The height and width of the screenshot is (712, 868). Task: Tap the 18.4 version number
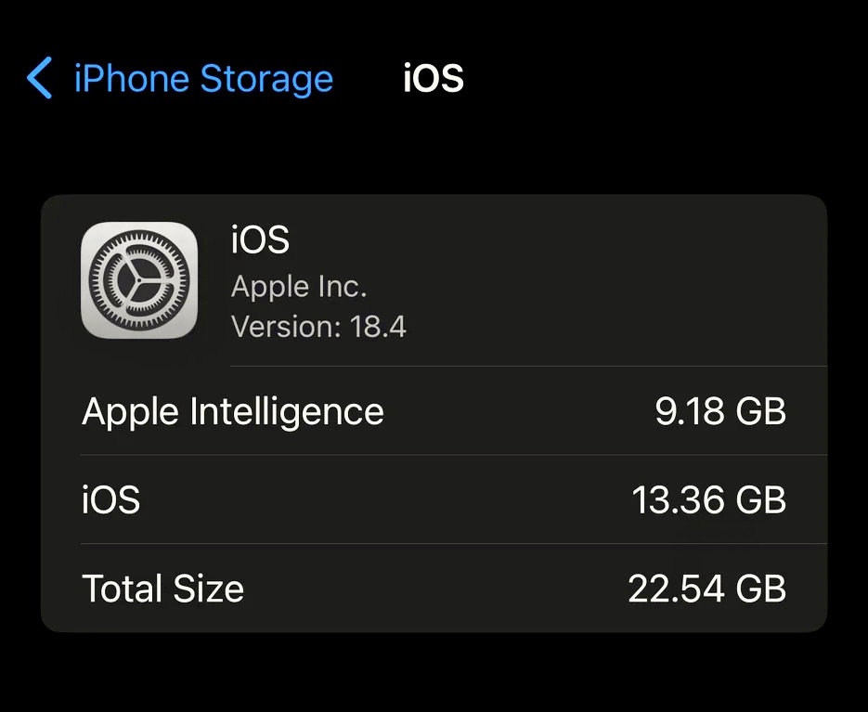click(x=379, y=327)
